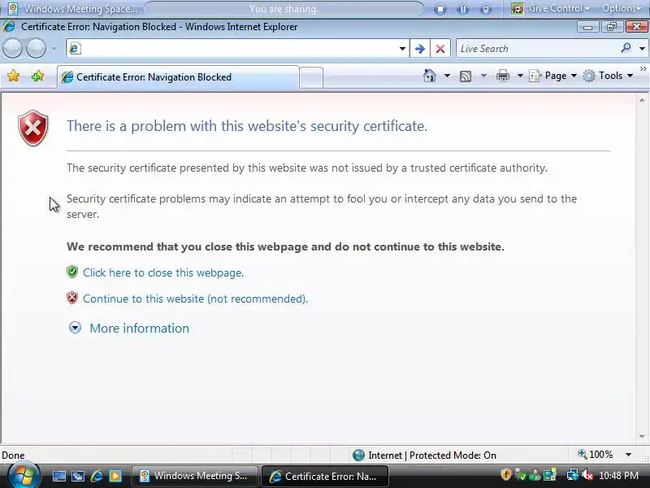This screenshot has height=488, width=650.
Task: Open the Give Control dropdown
Action: (551, 8)
